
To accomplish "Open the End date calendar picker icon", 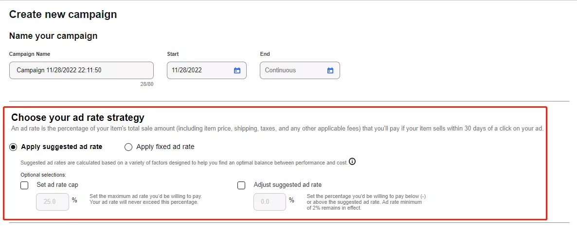I will pyautogui.click(x=330, y=70).
